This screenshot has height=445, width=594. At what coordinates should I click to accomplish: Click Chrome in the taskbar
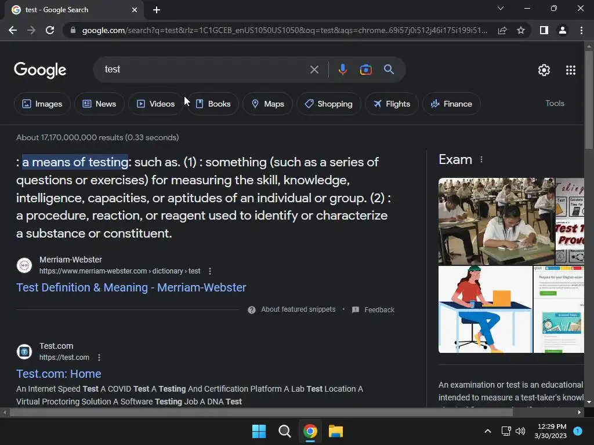click(310, 431)
